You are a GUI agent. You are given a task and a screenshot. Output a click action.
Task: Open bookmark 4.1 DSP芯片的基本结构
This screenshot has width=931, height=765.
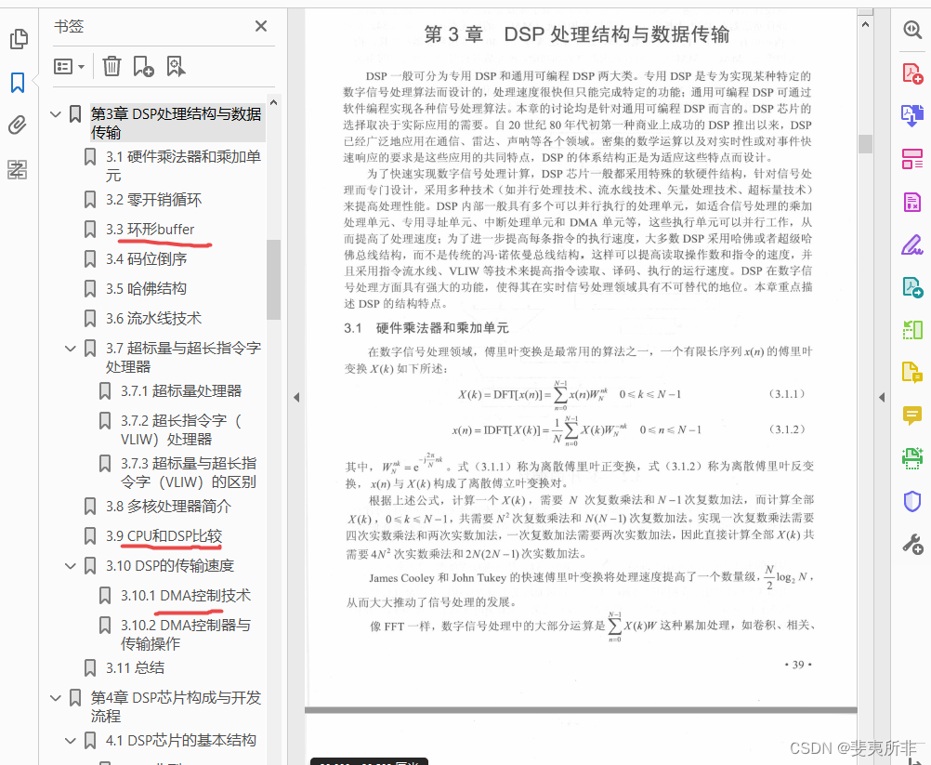[181, 740]
